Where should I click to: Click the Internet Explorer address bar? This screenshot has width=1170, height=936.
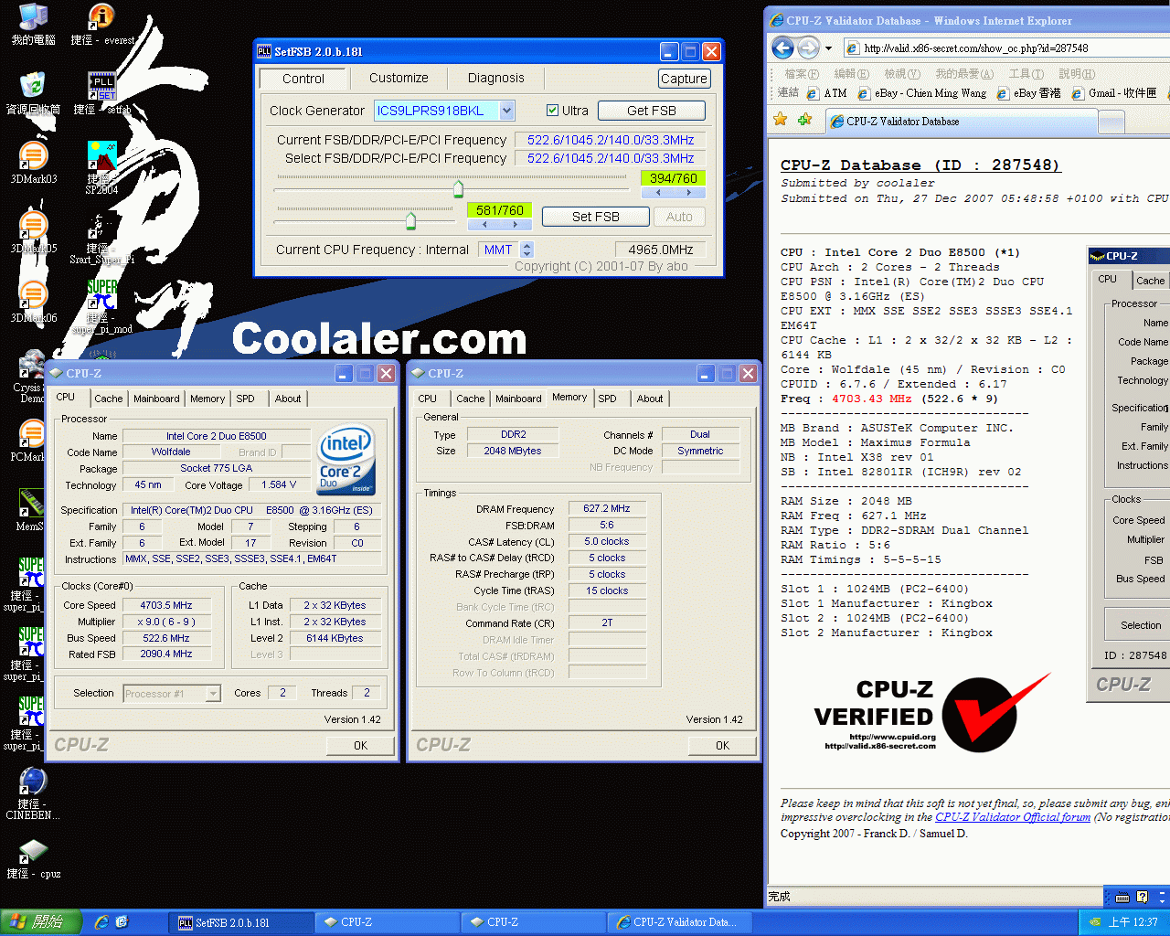(1005, 48)
